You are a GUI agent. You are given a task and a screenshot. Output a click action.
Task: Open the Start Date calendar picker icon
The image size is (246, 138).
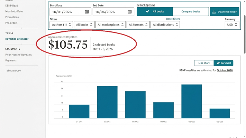87,12
